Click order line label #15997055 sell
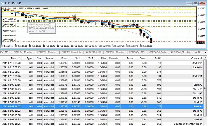The height and width of the screenshot is (126, 208). [9, 40]
